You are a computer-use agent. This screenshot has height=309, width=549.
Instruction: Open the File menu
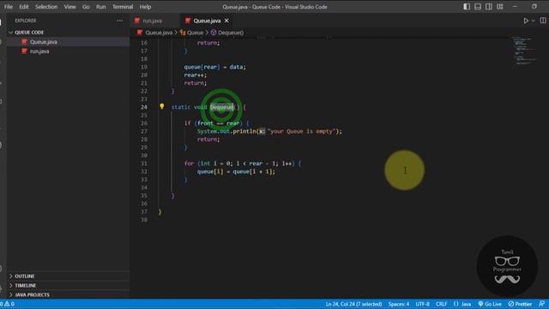pyautogui.click(x=9, y=7)
